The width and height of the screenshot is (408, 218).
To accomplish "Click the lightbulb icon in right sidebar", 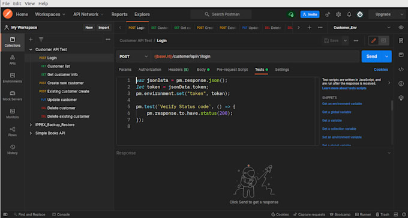I will (401, 98).
